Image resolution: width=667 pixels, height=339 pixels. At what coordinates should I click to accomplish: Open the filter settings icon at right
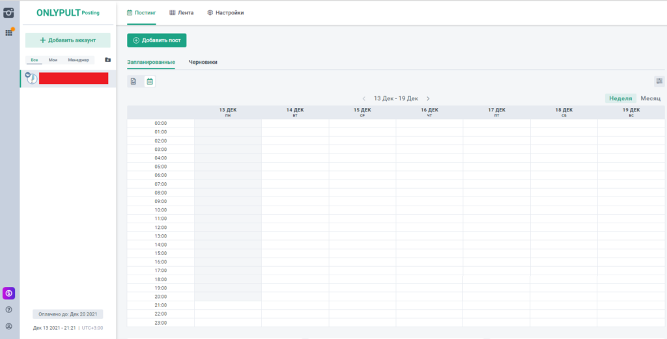[x=659, y=81]
